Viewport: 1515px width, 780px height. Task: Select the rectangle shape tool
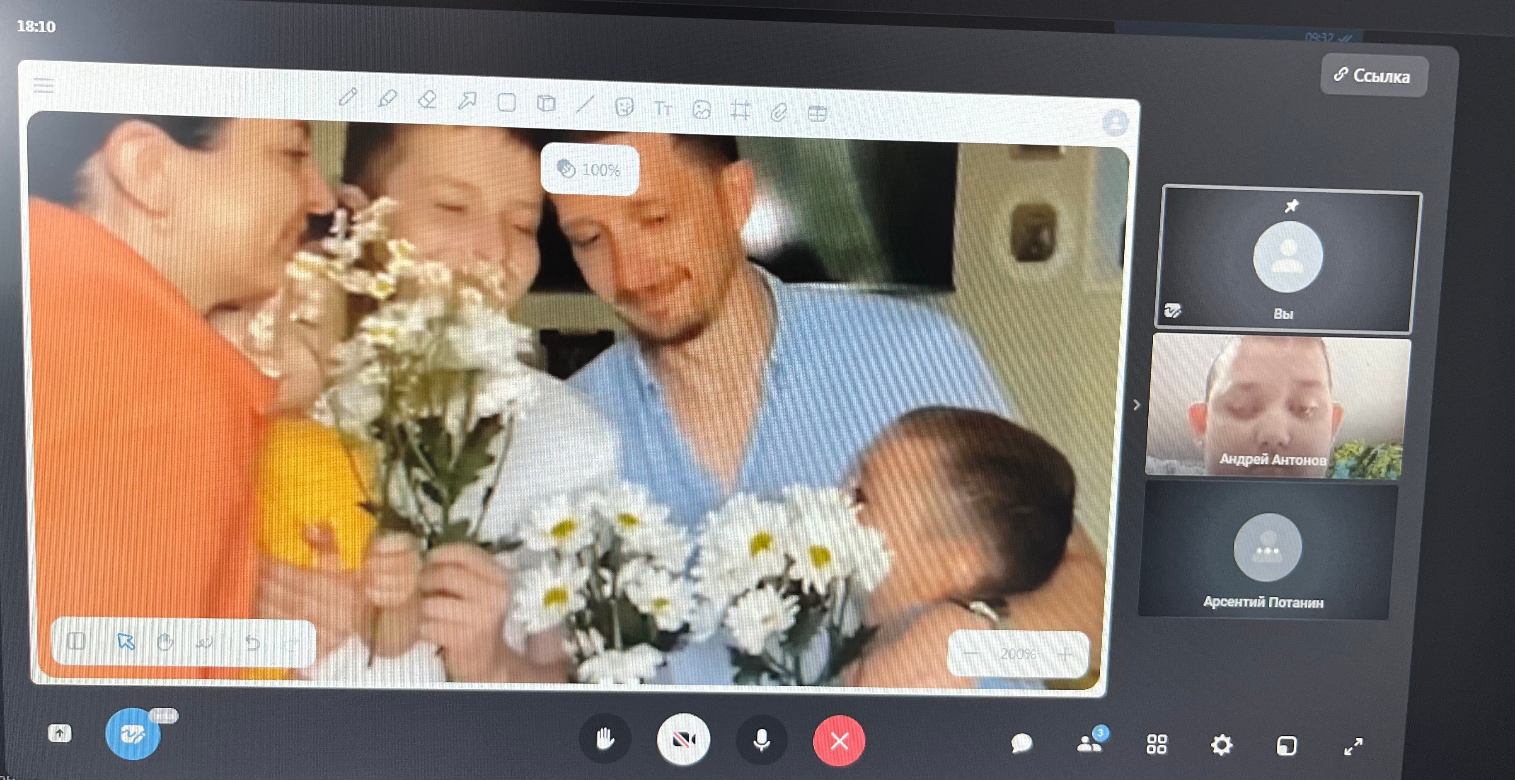point(506,103)
